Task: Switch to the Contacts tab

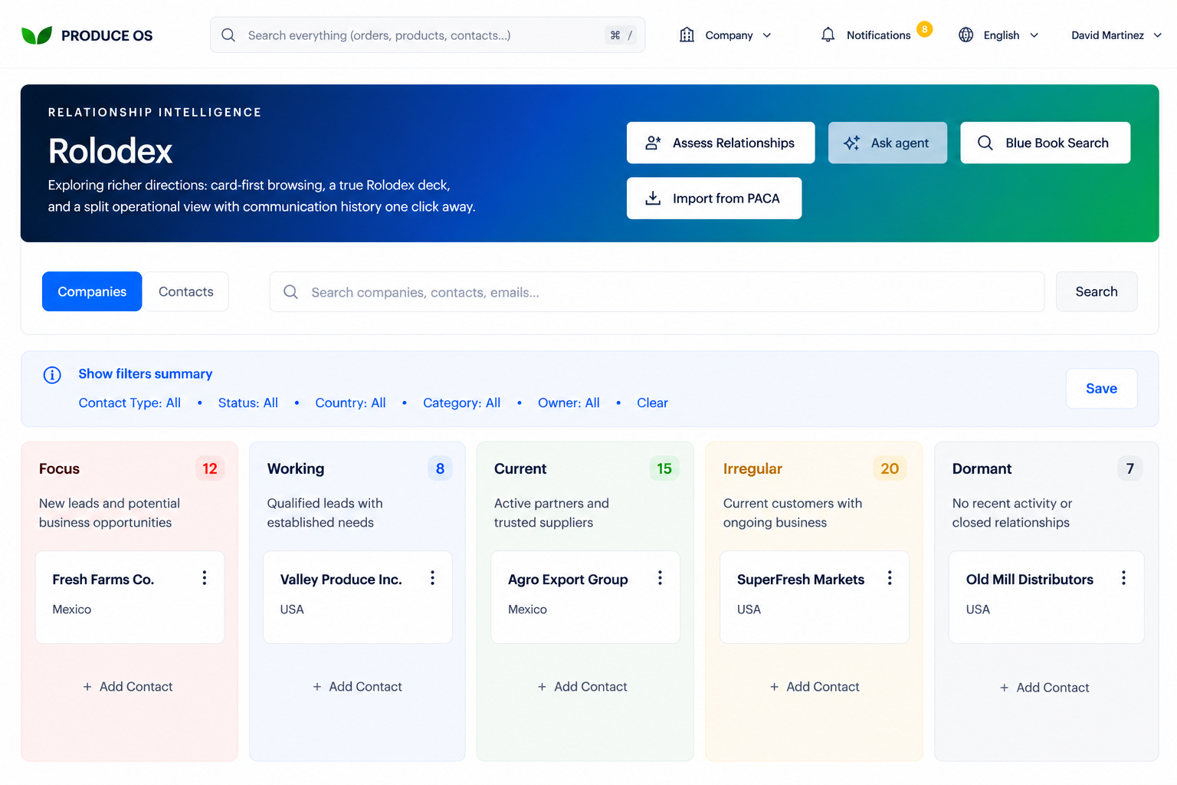Action: (186, 291)
